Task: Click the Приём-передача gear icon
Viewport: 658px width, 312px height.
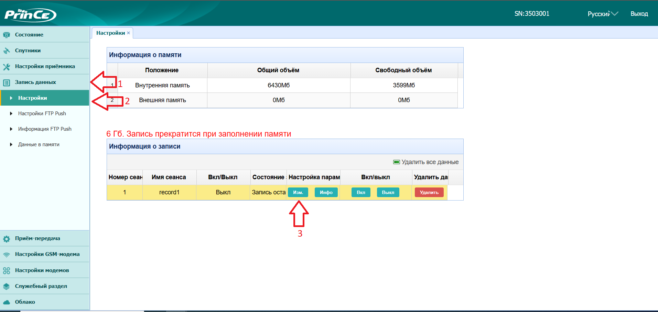Action: 7,239
